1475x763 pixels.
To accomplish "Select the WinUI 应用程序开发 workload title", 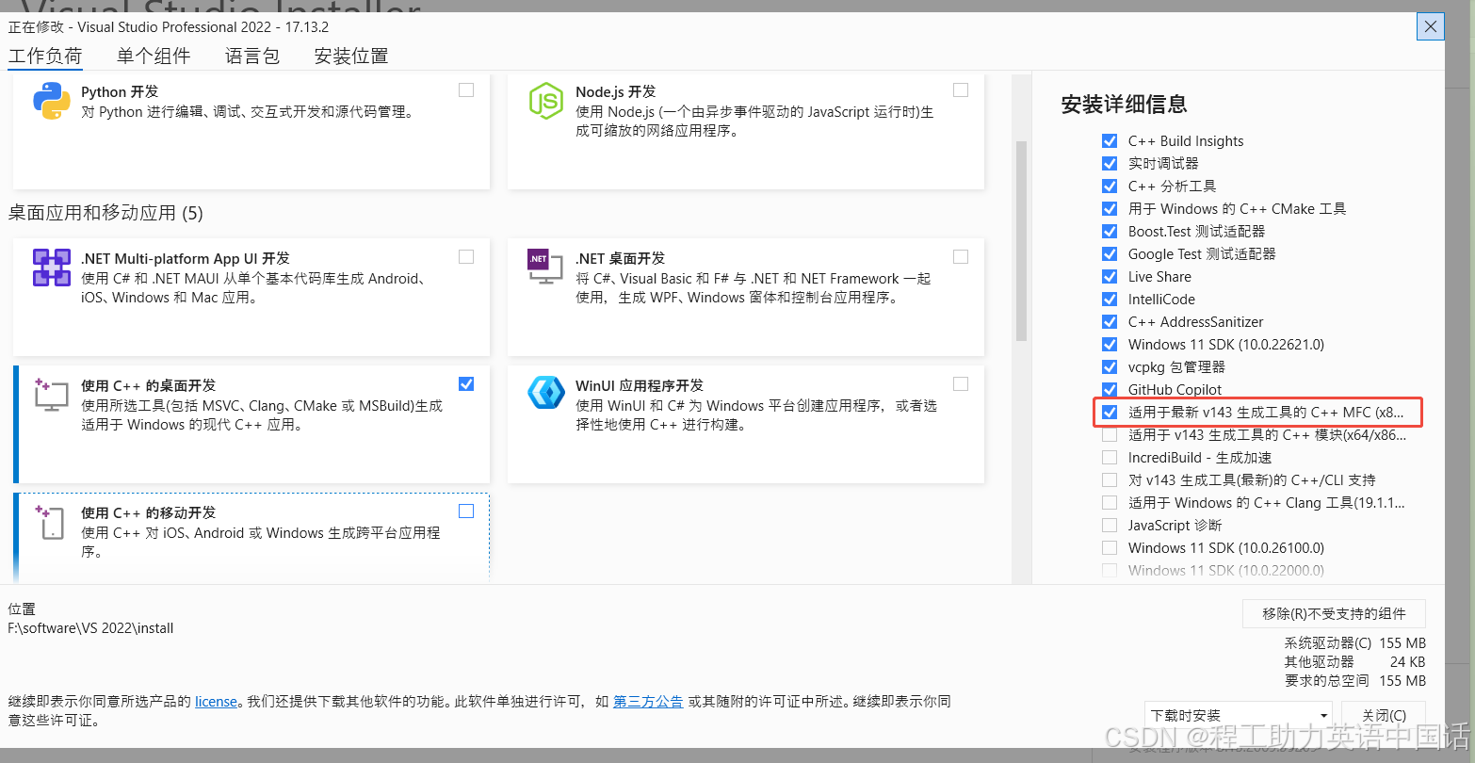I will coord(640,385).
